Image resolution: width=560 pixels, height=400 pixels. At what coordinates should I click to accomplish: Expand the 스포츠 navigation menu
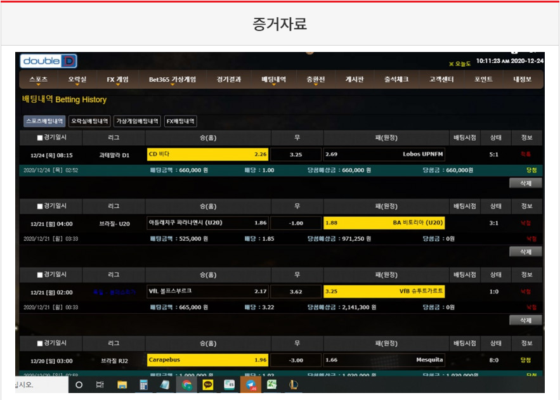[38, 80]
